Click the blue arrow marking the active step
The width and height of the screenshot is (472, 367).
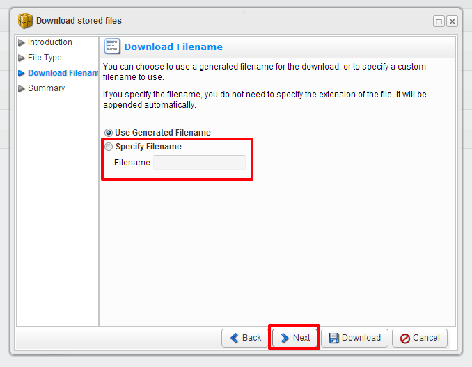pos(22,73)
